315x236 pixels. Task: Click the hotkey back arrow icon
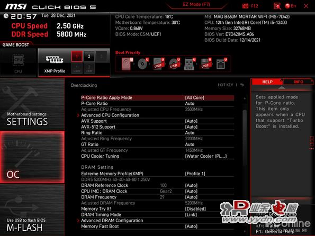(242, 85)
